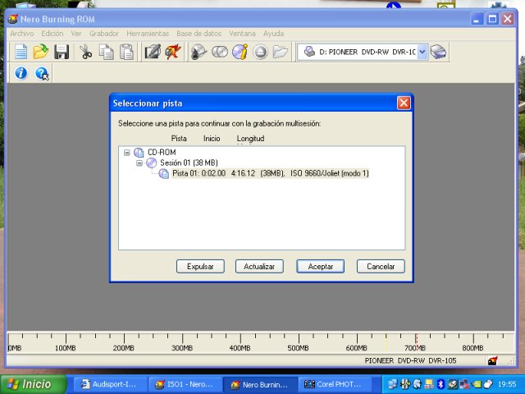Open the Ventana menu
Image resolution: width=525 pixels, height=394 pixels.
click(243, 34)
